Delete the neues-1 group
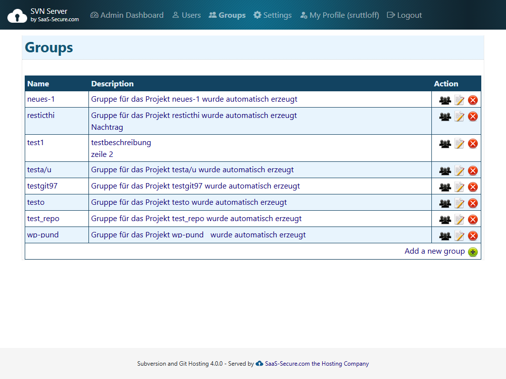Screen dimensions: 506x379 [x=473, y=100]
